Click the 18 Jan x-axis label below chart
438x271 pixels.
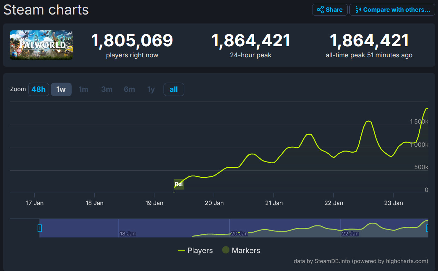pyautogui.click(x=94, y=203)
